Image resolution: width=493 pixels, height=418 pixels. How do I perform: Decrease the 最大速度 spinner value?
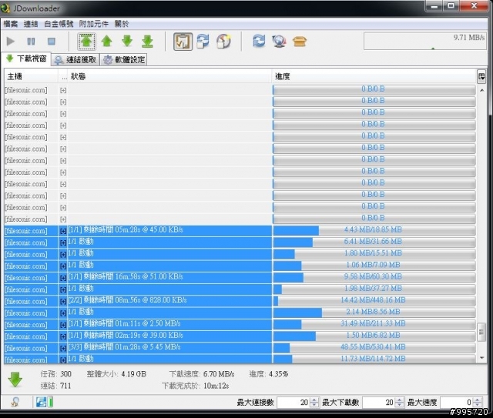478,404
